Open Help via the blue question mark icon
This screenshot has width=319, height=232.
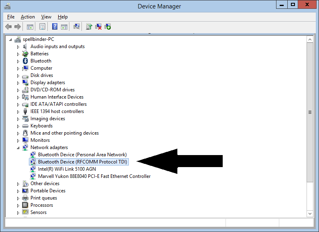55,27
